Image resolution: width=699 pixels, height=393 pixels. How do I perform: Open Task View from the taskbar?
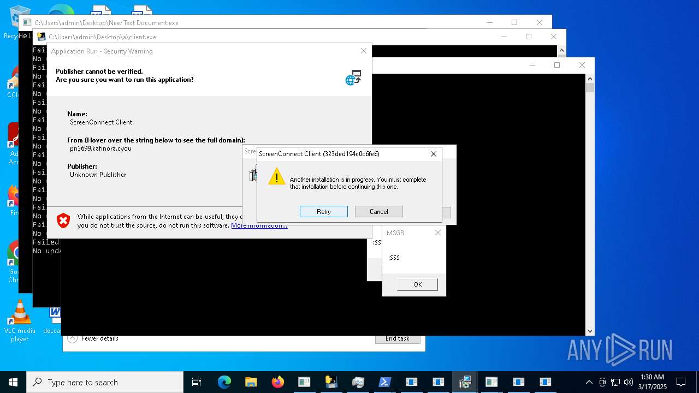(197, 382)
